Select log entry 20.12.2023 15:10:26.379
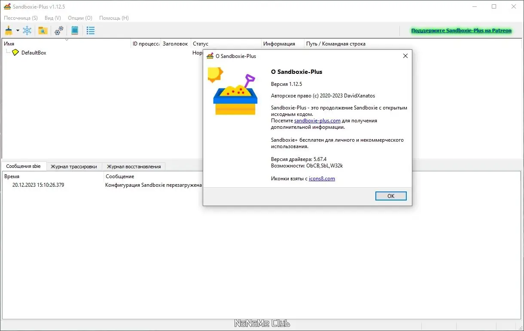 (x=38, y=185)
